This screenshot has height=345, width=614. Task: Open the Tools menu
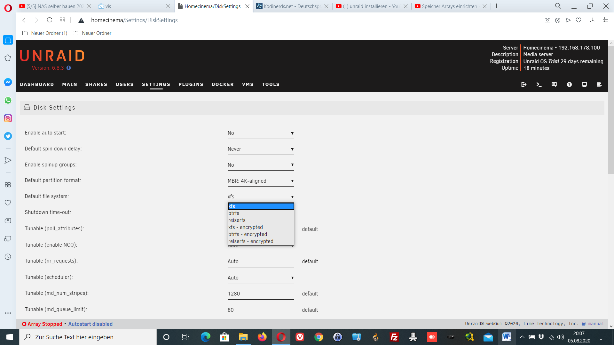[271, 85]
